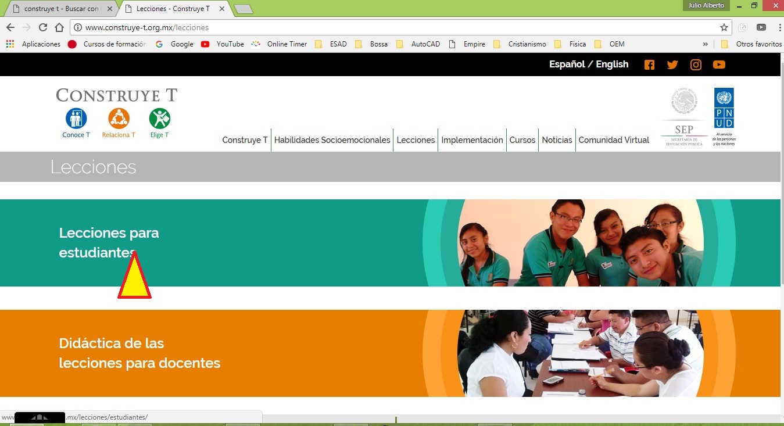Click the YouTube icon in the header
The width and height of the screenshot is (784, 426).
click(719, 65)
